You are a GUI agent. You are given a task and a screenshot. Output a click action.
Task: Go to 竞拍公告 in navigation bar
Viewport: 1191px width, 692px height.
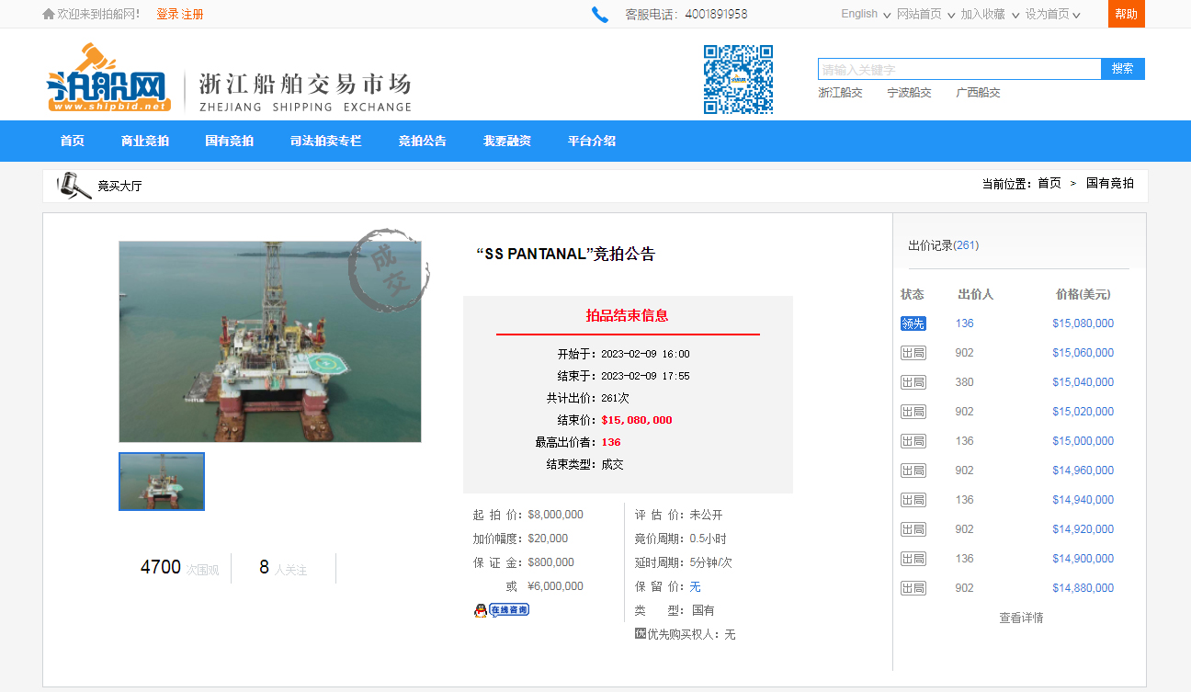coord(422,141)
